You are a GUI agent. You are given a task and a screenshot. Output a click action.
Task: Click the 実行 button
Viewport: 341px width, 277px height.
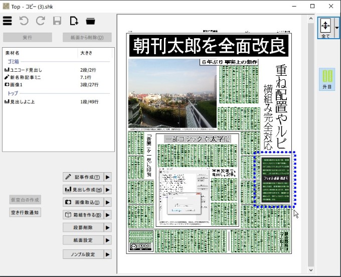28,38
